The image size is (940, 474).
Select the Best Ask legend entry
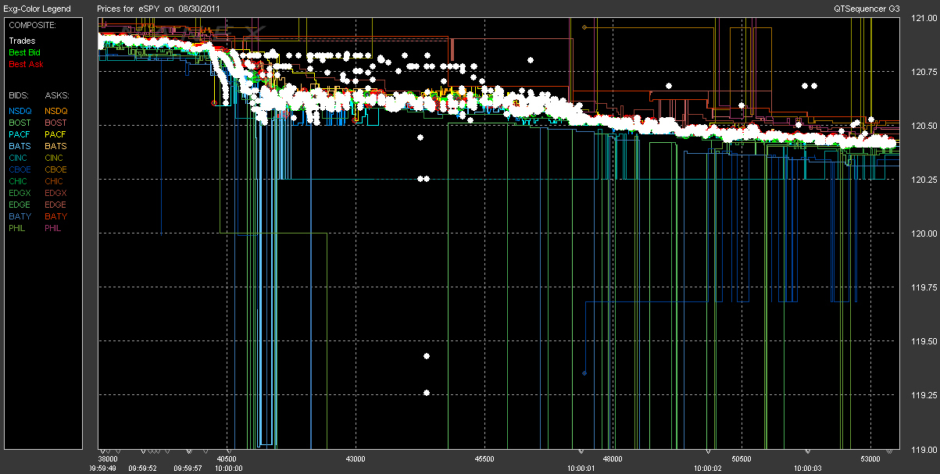pyautogui.click(x=24, y=64)
